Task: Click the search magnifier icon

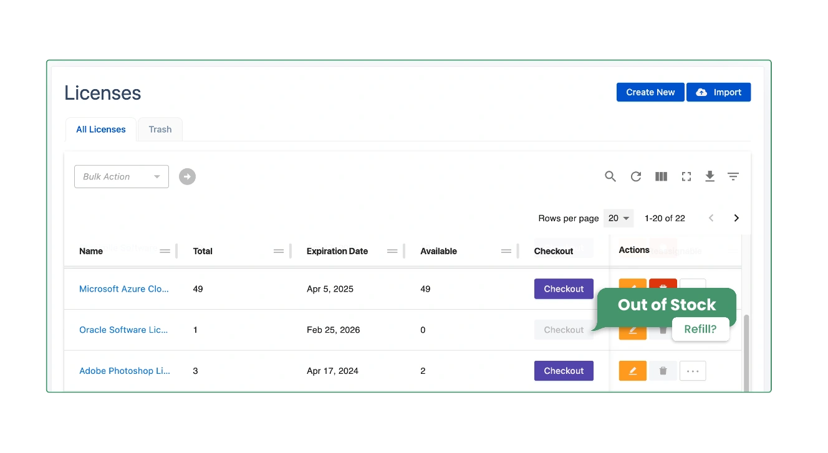Action: (610, 177)
